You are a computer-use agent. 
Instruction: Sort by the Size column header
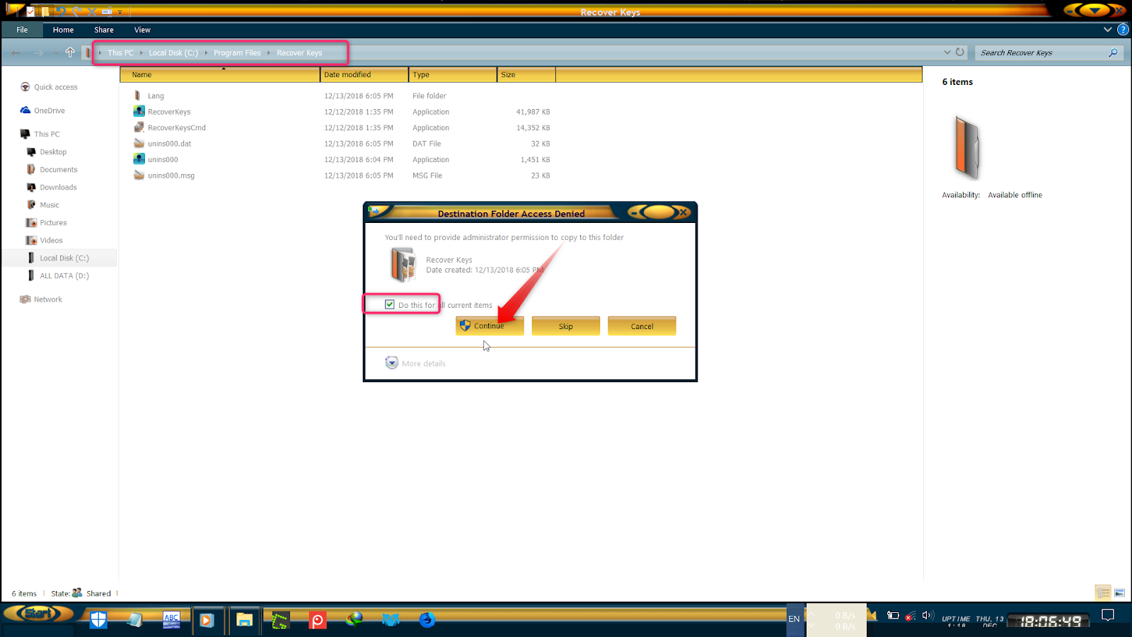(x=526, y=74)
